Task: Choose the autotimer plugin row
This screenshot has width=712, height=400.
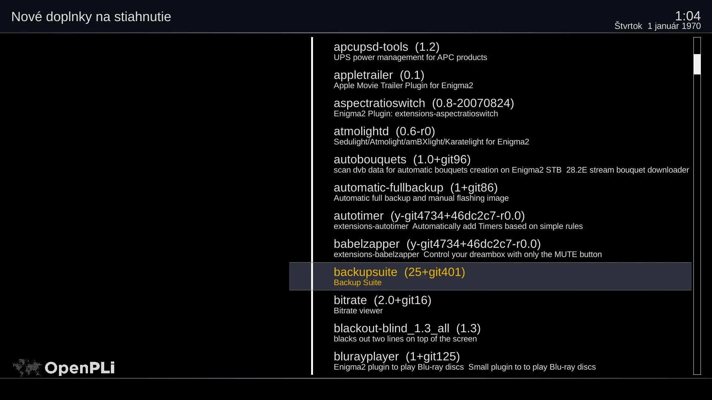Action: pyautogui.click(x=490, y=220)
